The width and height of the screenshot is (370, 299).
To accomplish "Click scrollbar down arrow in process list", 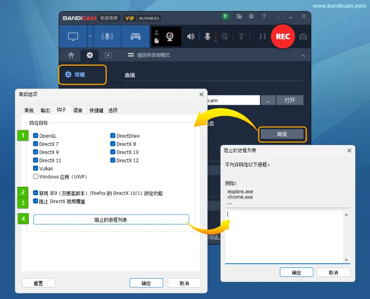I will 346,260.
